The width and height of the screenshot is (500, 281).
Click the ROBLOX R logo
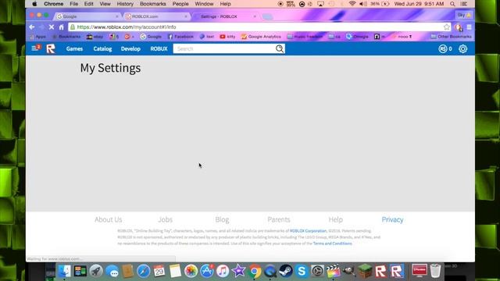(x=51, y=48)
